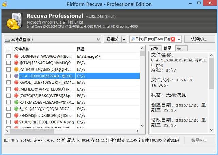This screenshot has width=218, height=155.
Task: Switch to the 头 tab
Action: 182,48
